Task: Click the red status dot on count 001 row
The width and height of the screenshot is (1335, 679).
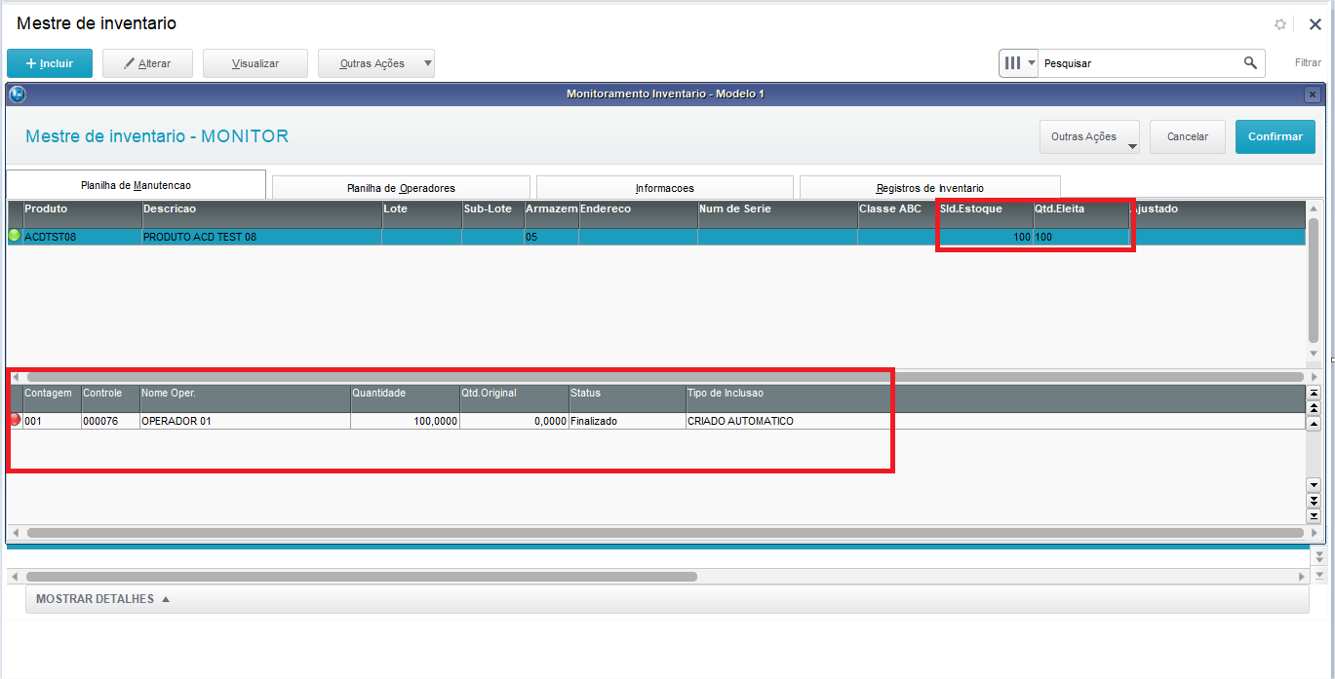Action: tap(15, 420)
